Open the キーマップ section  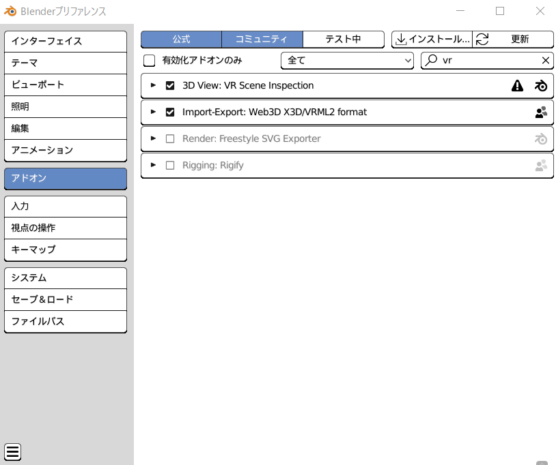[x=66, y=250]
